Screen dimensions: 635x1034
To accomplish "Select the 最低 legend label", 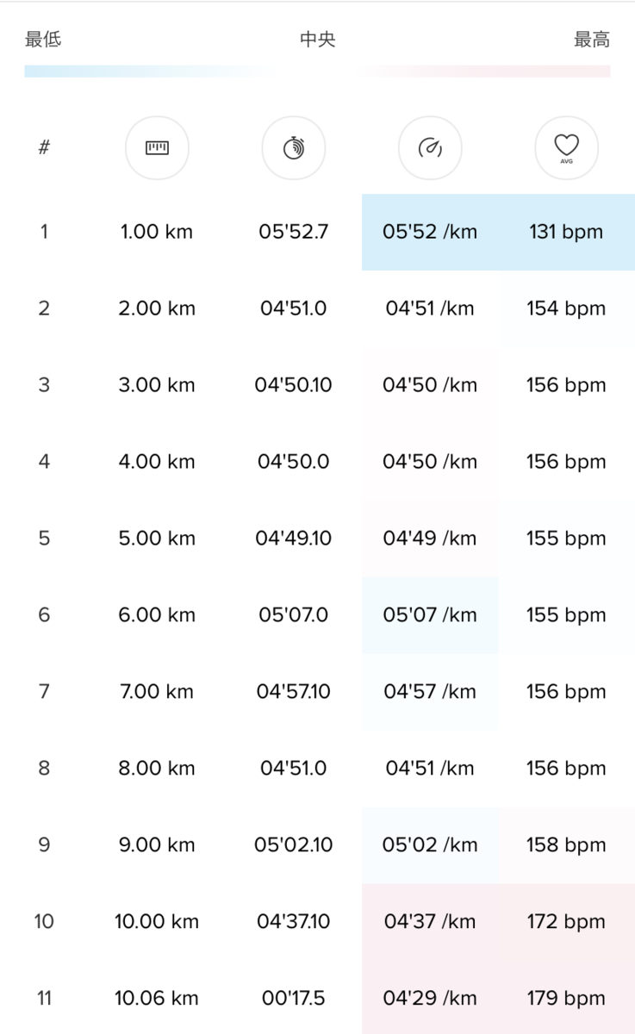I will 43,40.
